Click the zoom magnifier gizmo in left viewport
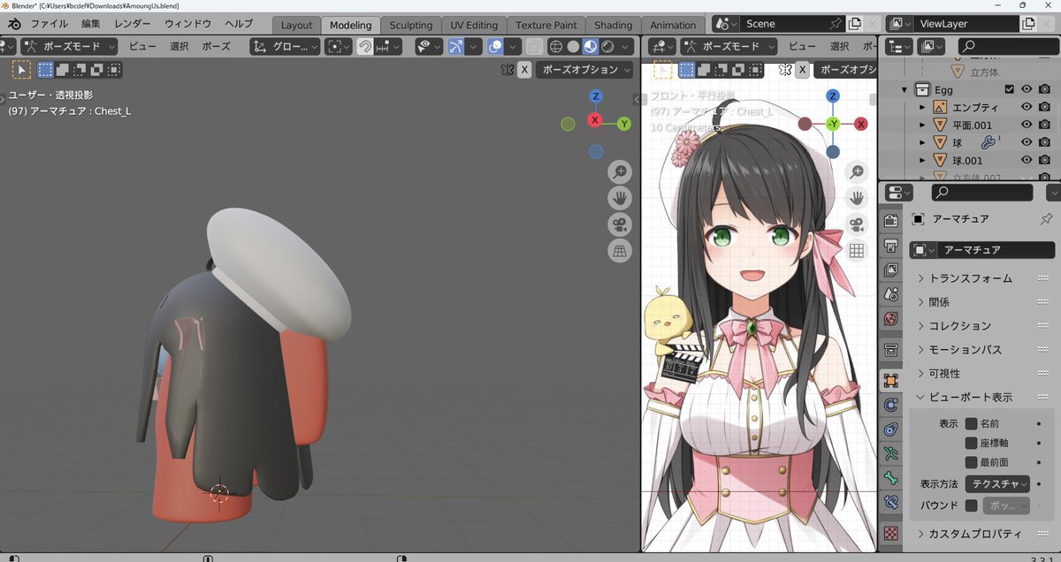 [620, 171]
